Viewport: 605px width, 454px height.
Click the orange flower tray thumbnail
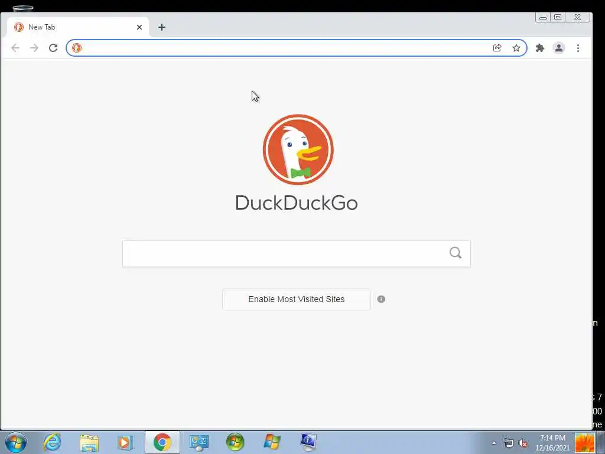click(x=584, y=443)
